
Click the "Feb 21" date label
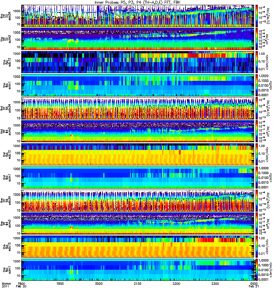254,287
